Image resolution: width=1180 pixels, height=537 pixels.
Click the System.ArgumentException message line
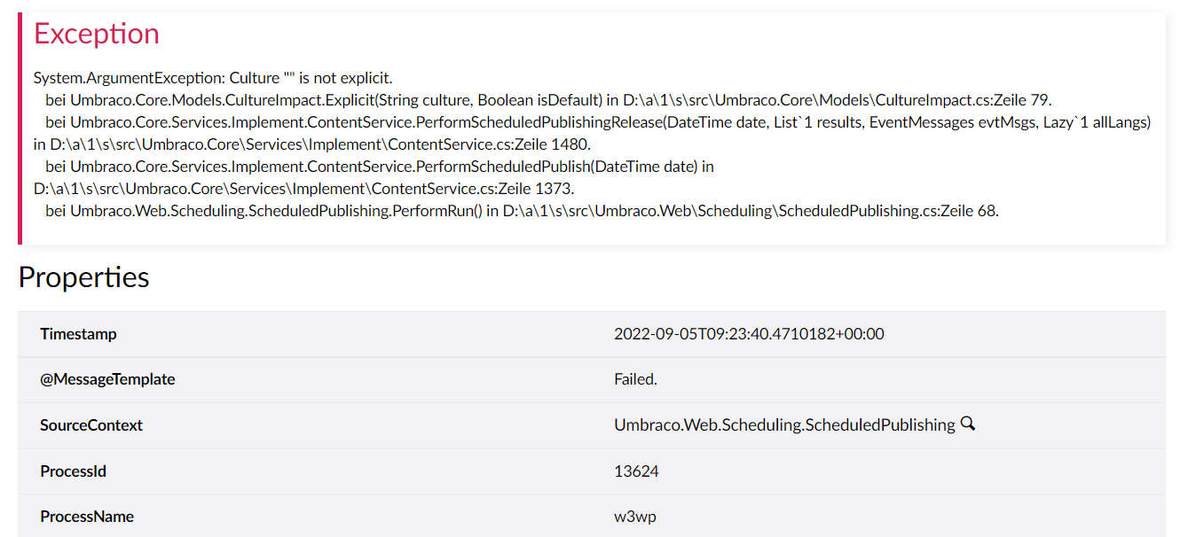coord(213,78)
